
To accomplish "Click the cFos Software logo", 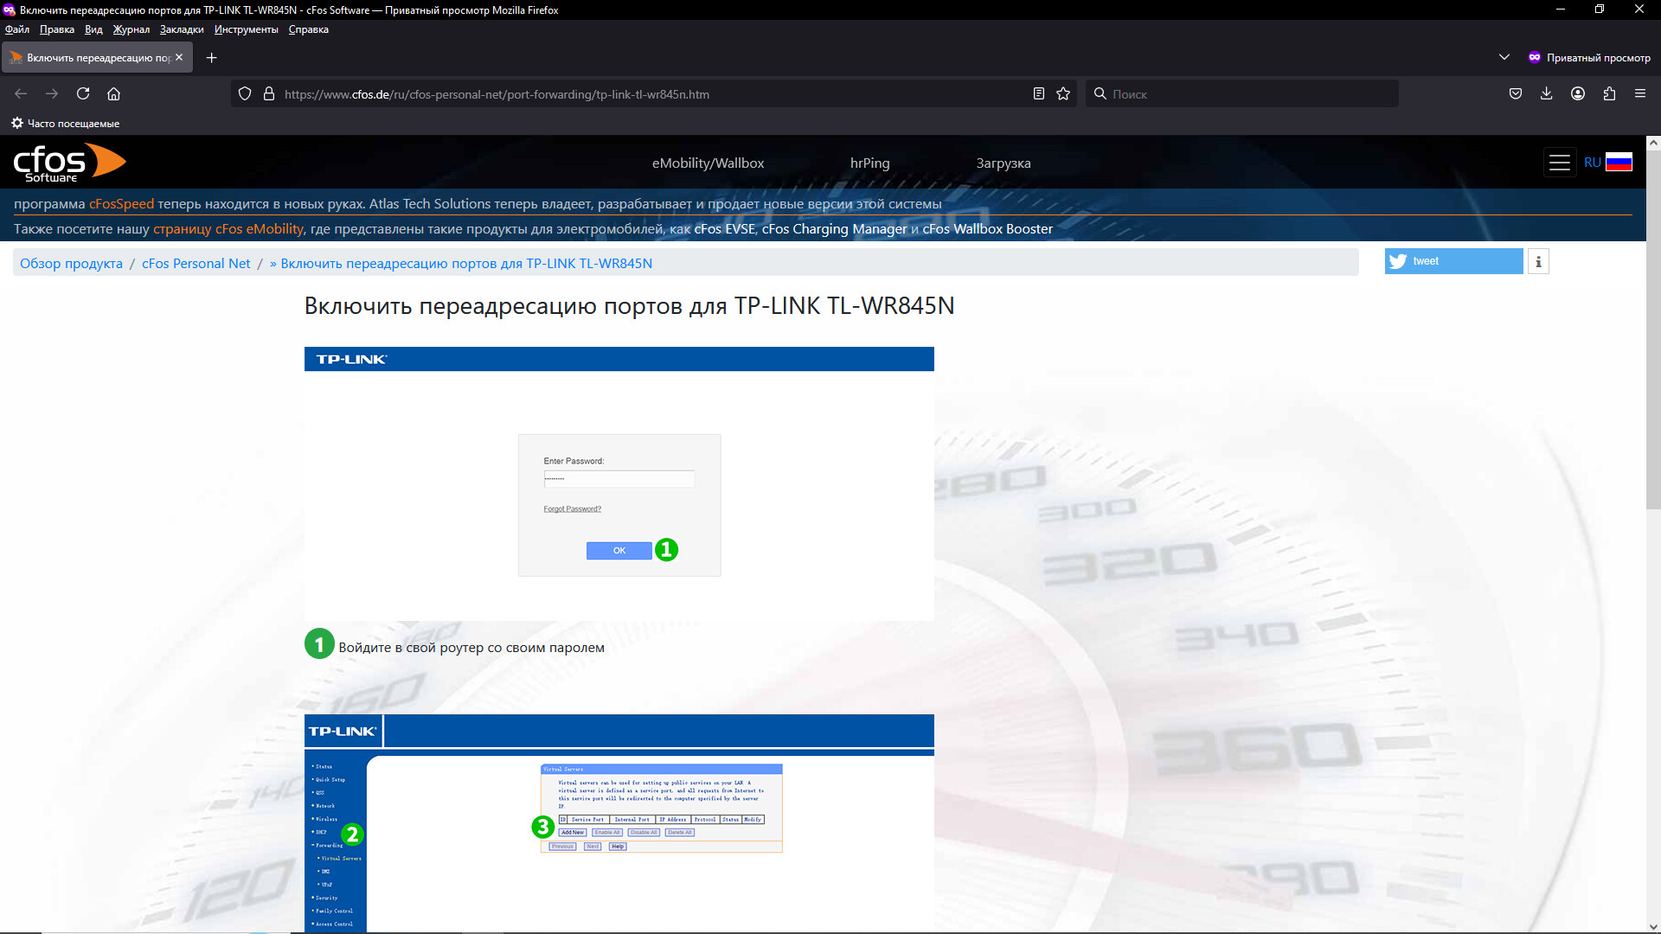I will click(69, 163).
